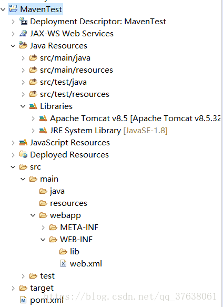223x307 pixels.
Task: Select the 'pom.xml' file name
Action: [47, 300]
